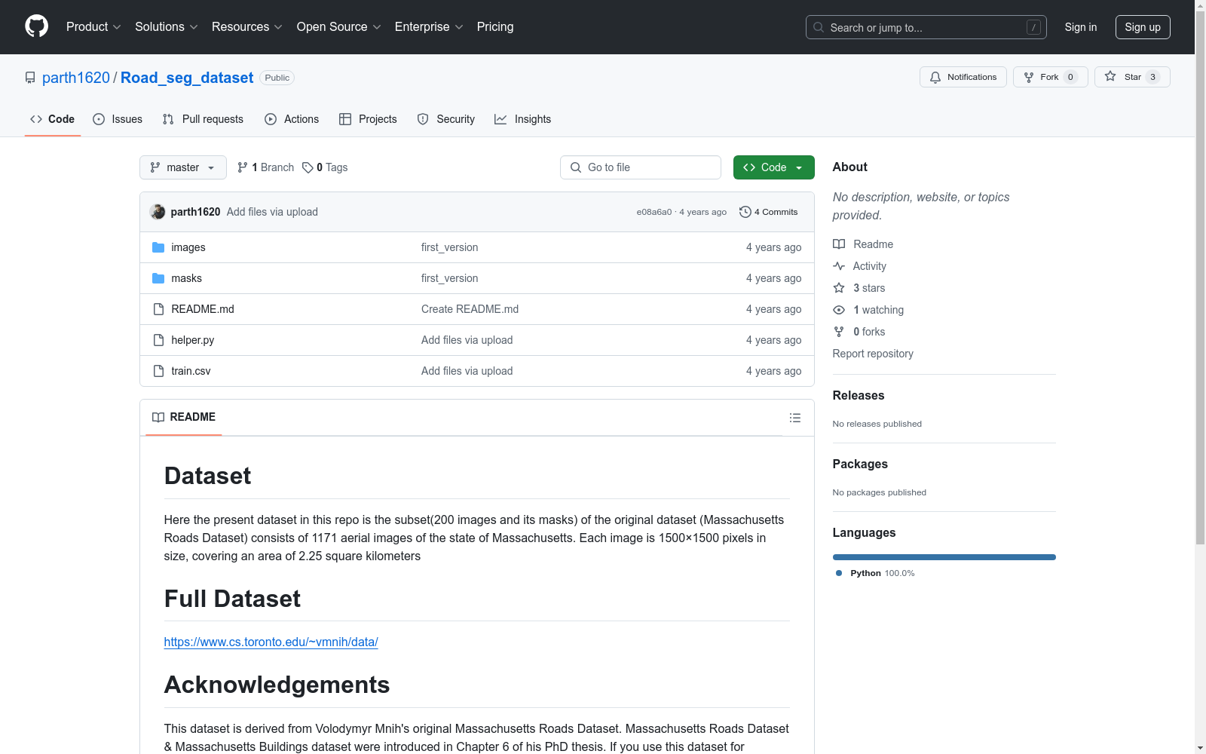Viewport: 1206px width, 754px height.
Task: Open the 4 Commits history link
Action: click(x=769, y=212)
